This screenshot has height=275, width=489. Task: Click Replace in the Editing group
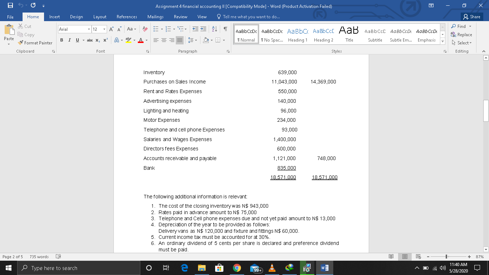(x=461, y=35)
